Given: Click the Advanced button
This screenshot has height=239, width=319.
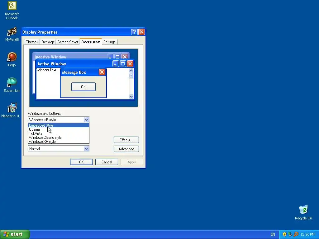Looking at the screenshot, I should pyautogui.click(x=126, y=149).
